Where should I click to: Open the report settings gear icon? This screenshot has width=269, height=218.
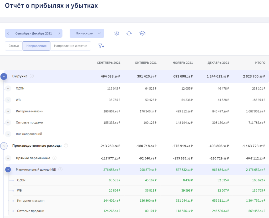click(117, 33)
